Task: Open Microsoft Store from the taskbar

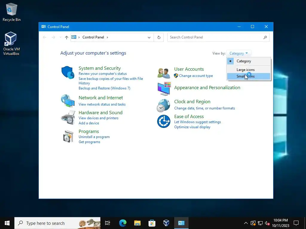Action: pos(152,223)
